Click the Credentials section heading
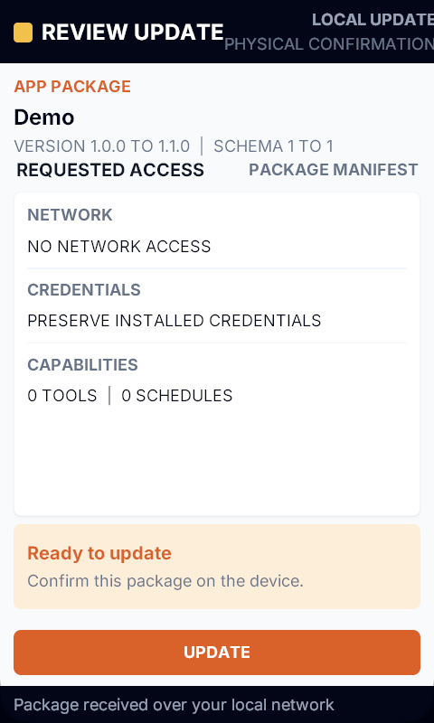The width and height of the screenshot is (434, 723). (x=84, y=289)
